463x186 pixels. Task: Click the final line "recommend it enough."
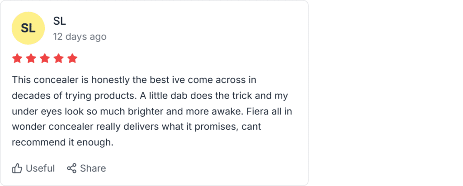pos(62,143)
